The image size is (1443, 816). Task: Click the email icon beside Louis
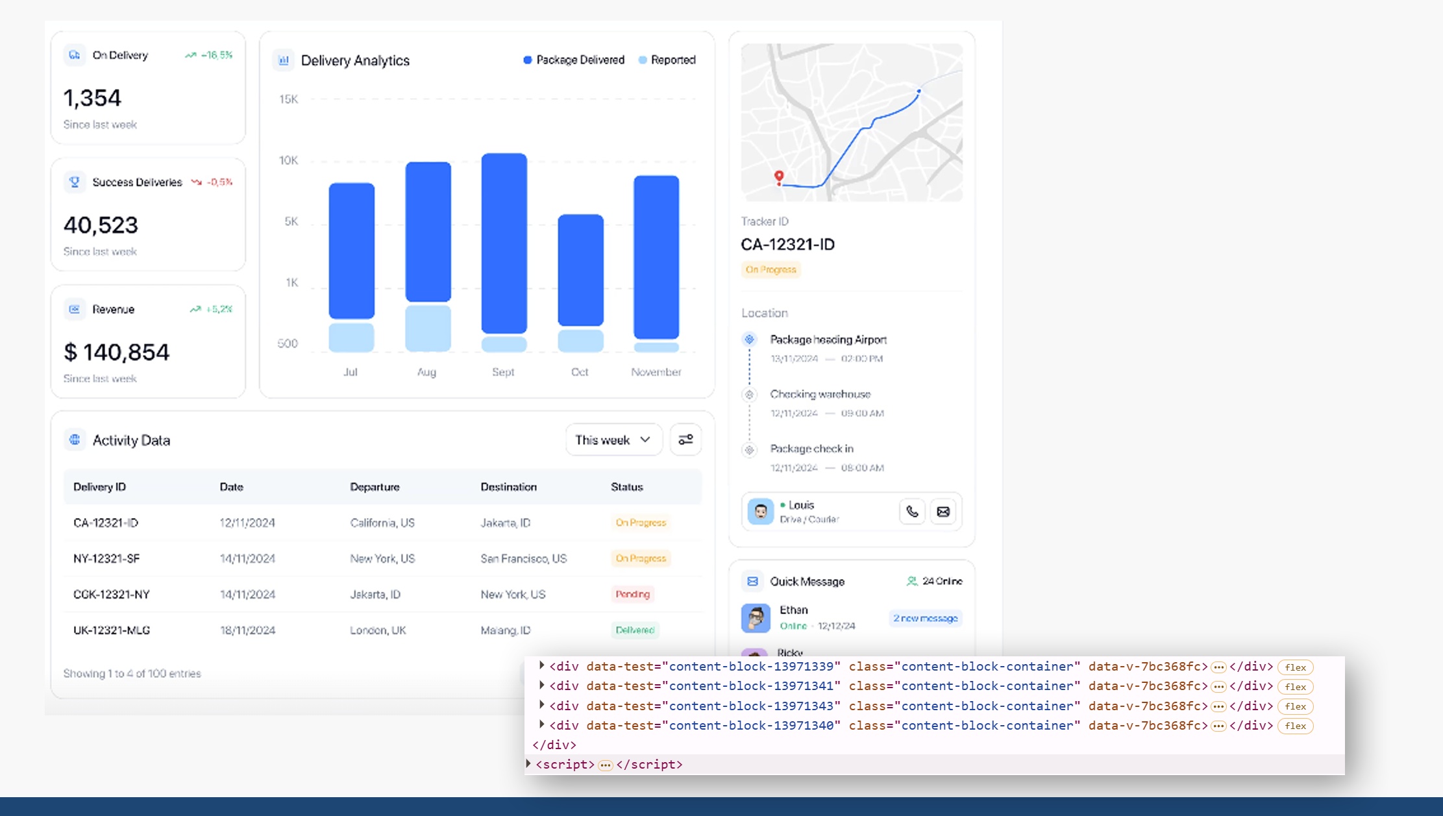943,512
